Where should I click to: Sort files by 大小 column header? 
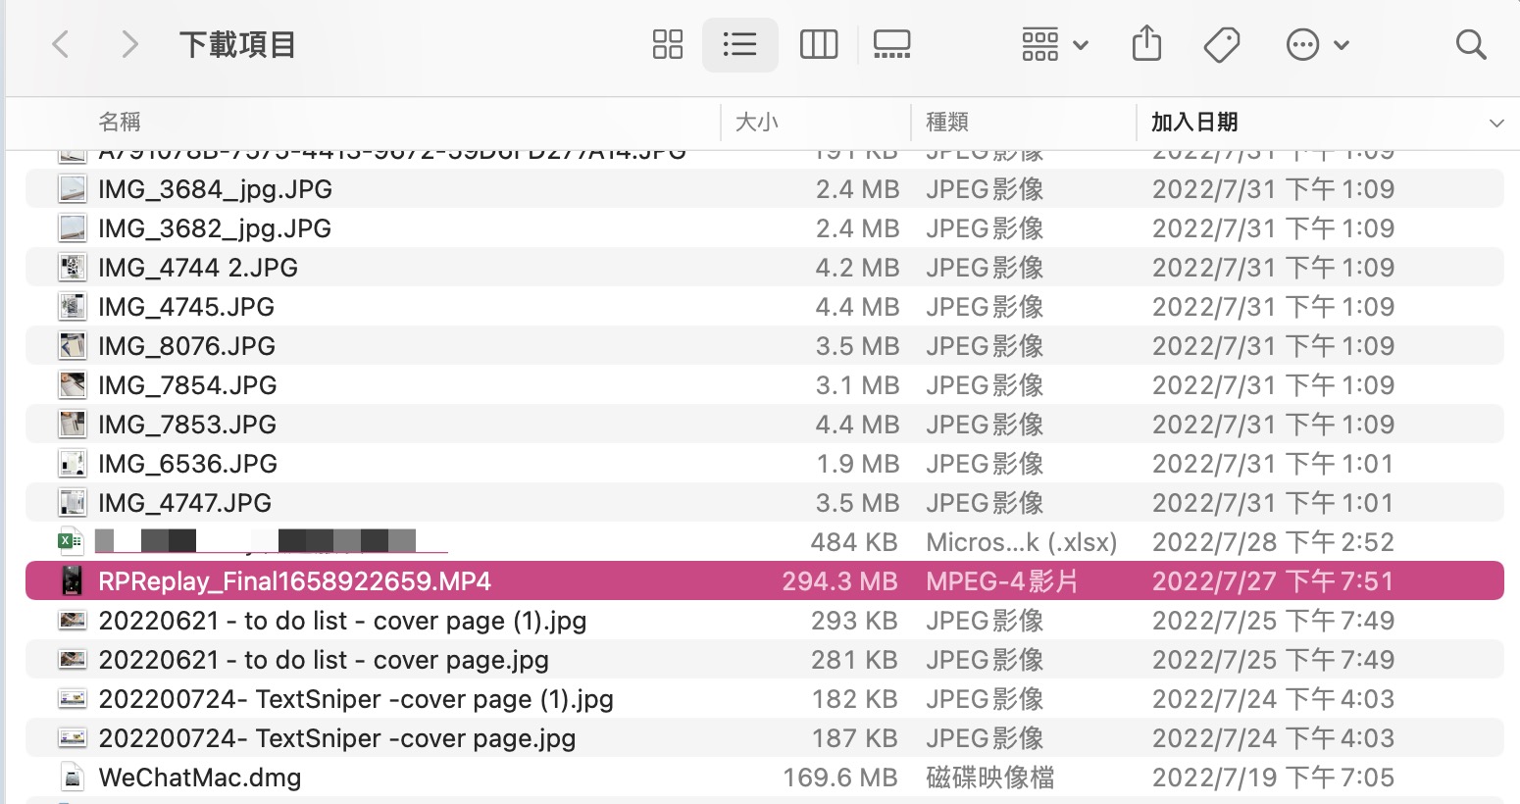coord(756,122)
